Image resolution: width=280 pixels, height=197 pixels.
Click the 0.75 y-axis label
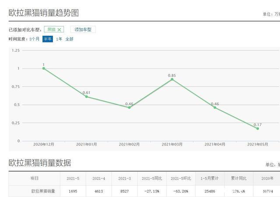click(16, 87)
